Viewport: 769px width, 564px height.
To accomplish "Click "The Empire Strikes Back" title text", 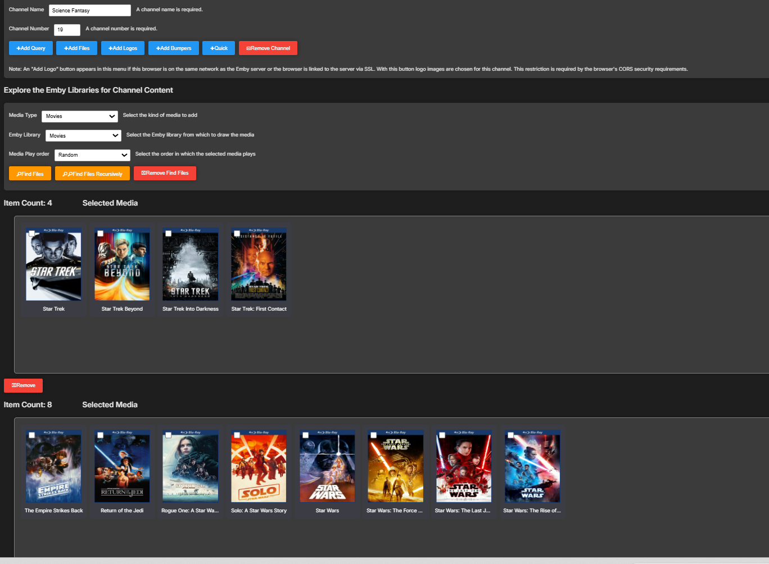I will 54,511.
